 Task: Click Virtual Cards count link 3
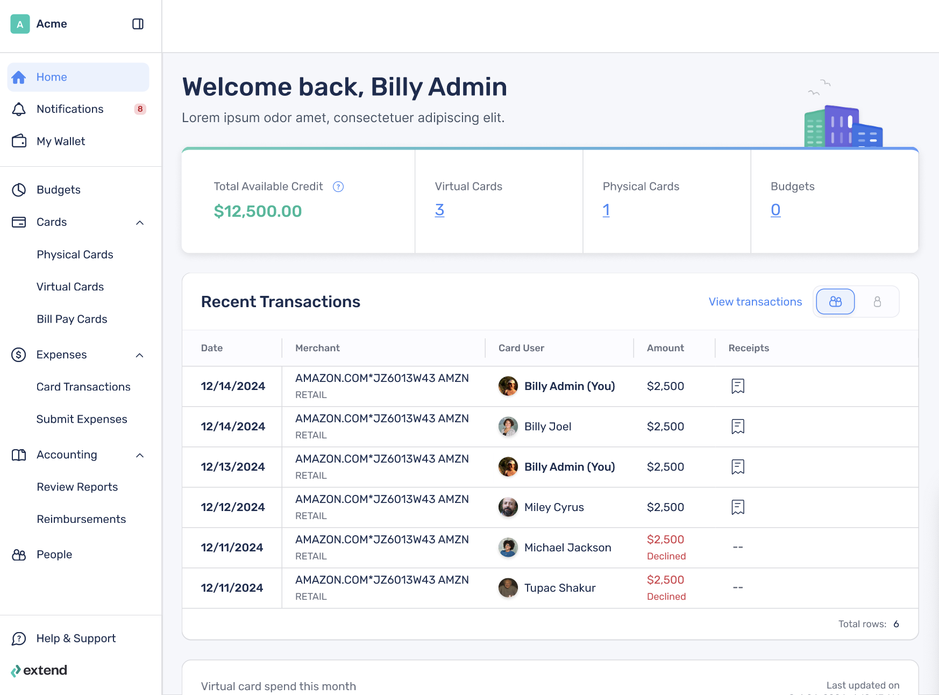click(439, 210)
